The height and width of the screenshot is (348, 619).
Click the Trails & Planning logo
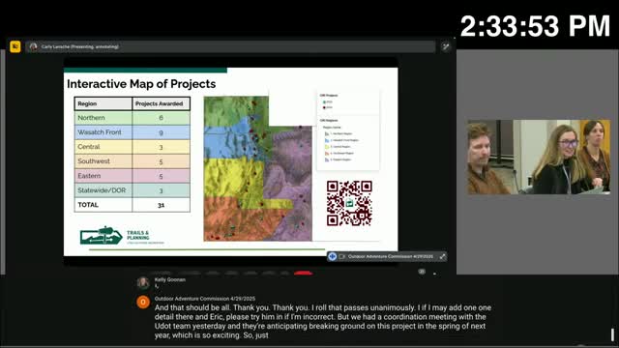tap(122, 236)
